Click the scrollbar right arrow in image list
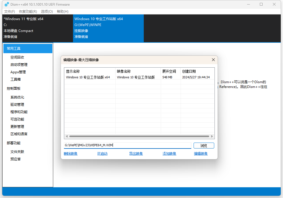Image resolution: width=283 pixels, height=198 pixels. pos(212,136)
